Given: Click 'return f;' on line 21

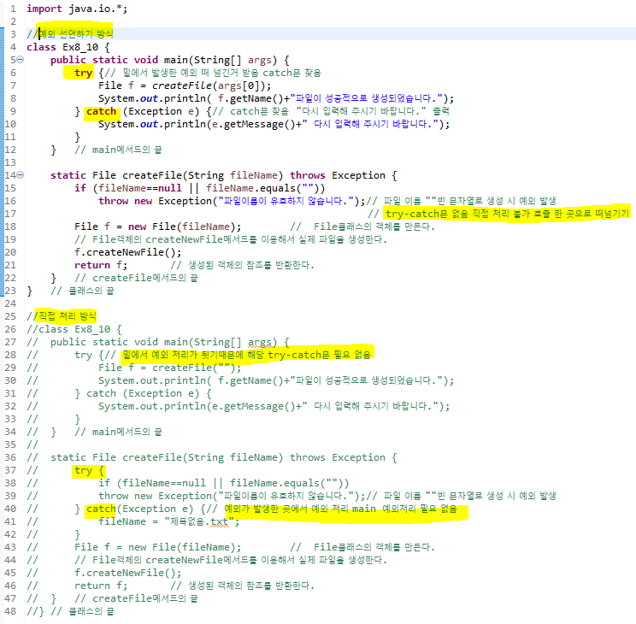Looking at the screenshot, I should (x=101, y=265).
